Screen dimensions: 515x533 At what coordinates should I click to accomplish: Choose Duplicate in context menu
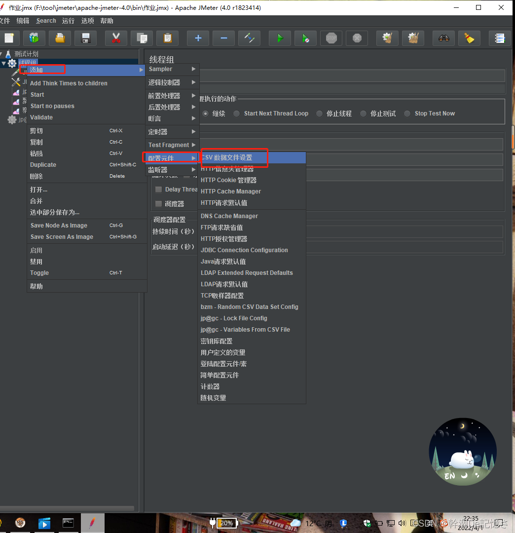[x=86, y=164]
